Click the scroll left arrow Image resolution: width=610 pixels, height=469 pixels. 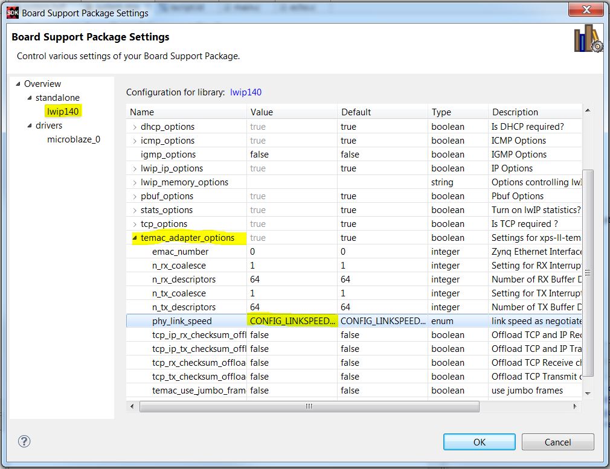[x=132, y=406]
